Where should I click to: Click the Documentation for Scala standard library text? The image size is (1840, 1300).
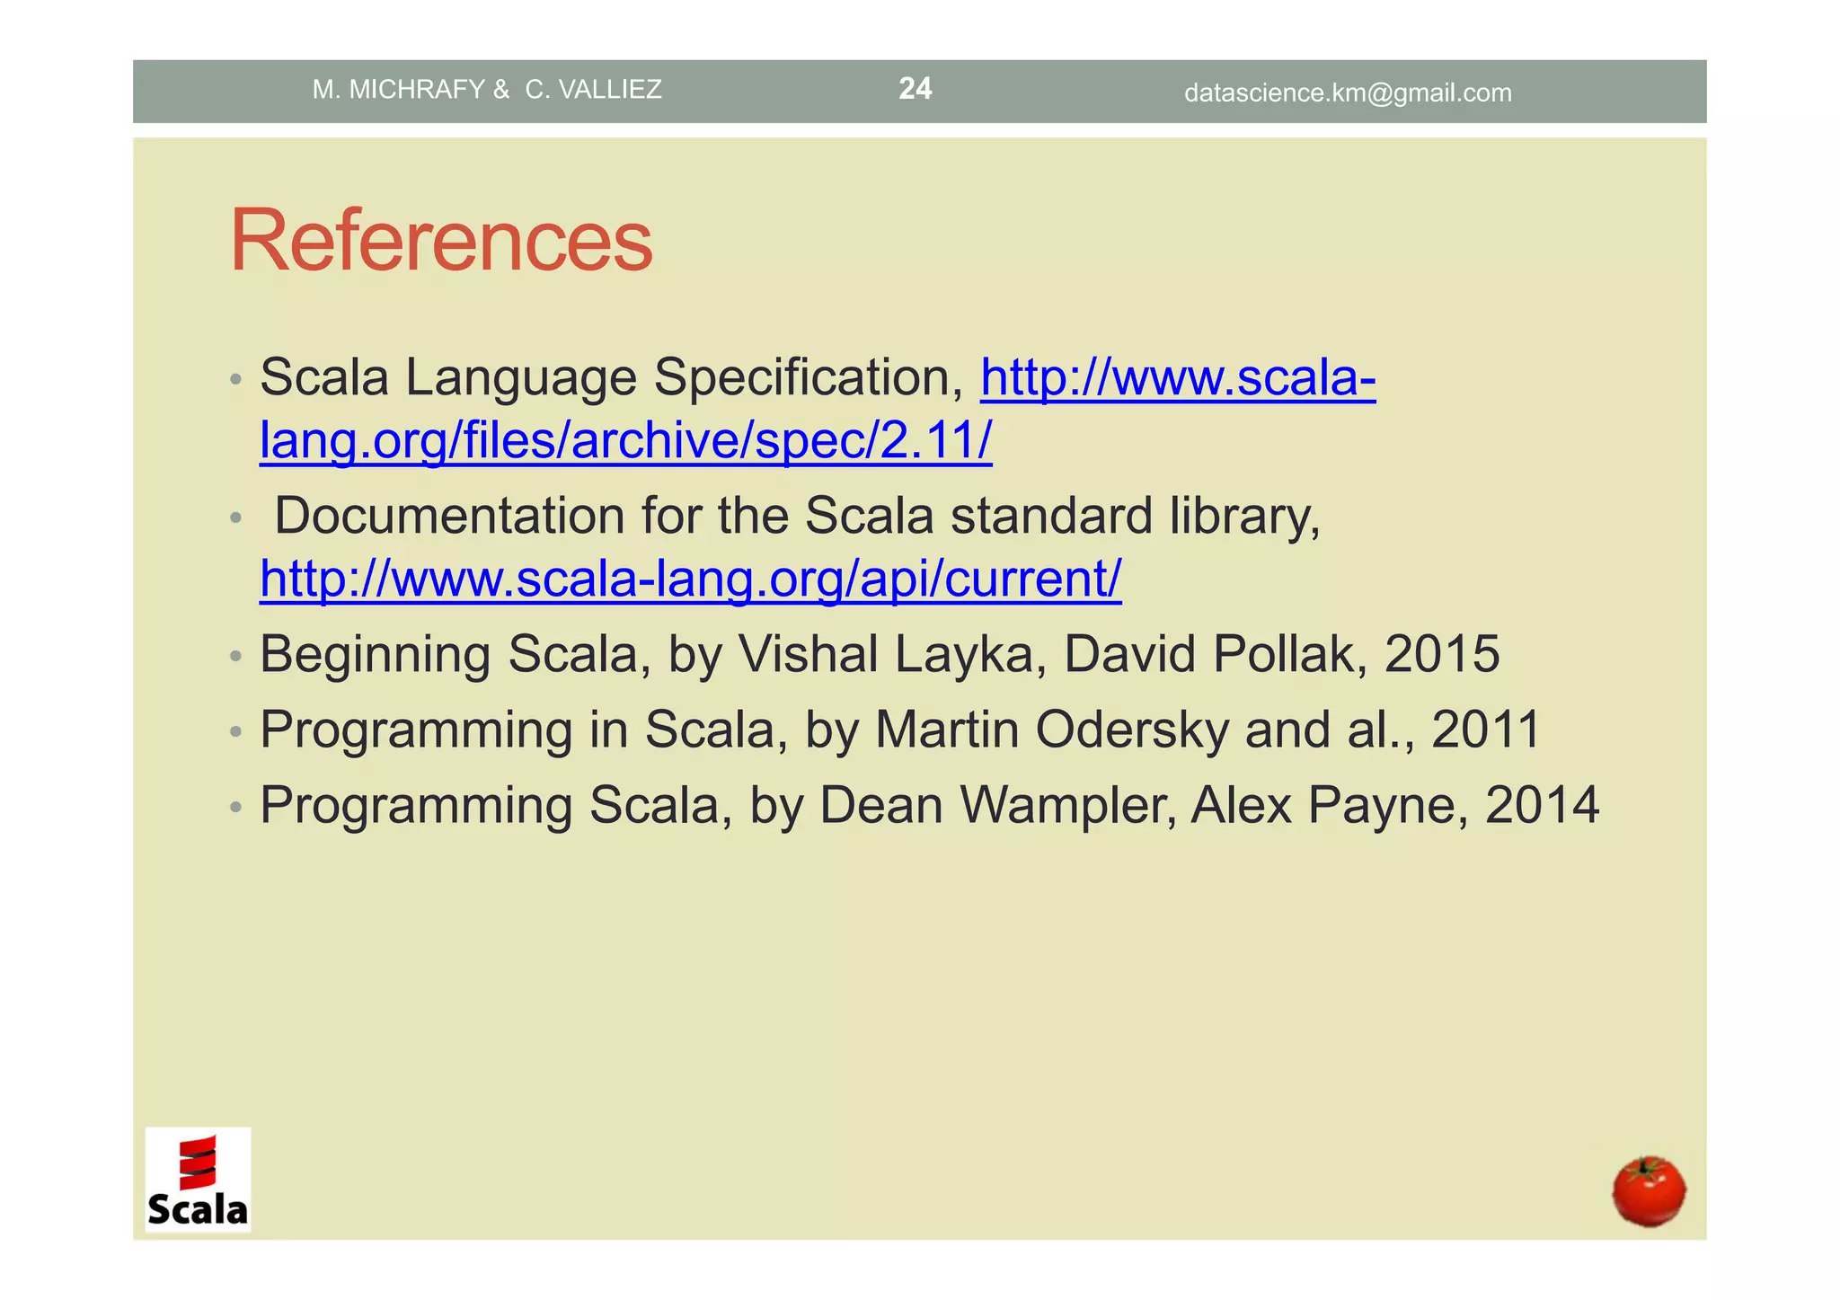click(796, 517)
